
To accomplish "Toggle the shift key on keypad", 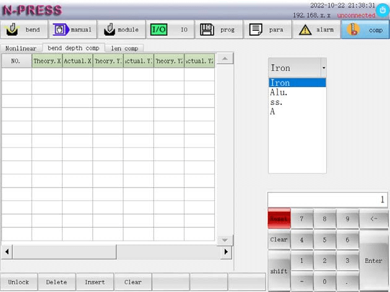I will click(279, 271).
